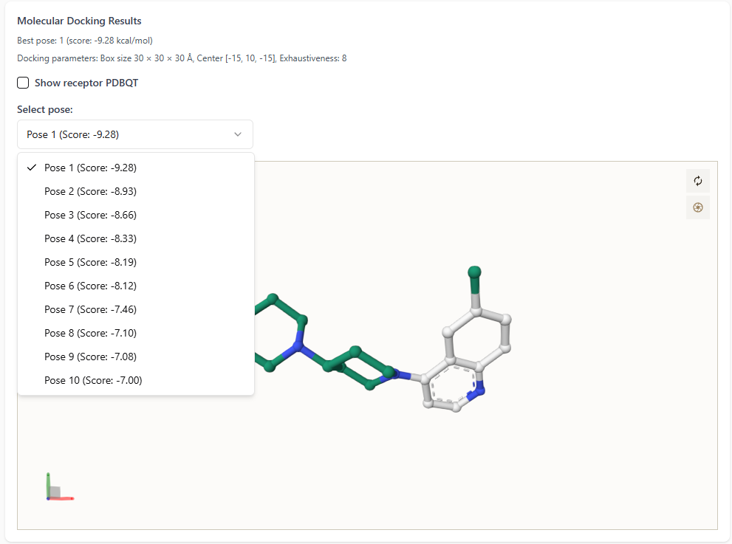Click the screenshot aperture icon in viewer
Viewport: 732px width, 544px height.
click(697, 207)
